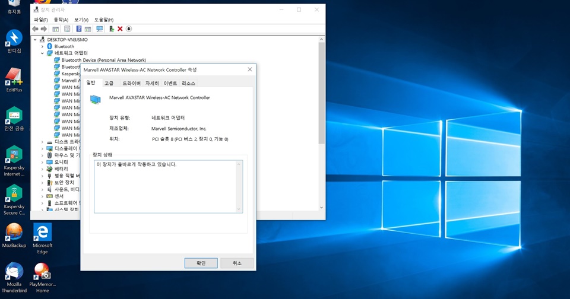Toggle the action pane show/hide toolbar icon

[88, 28]
